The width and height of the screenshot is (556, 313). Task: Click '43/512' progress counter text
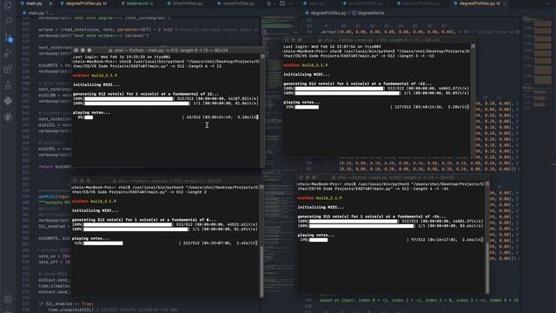193,117
